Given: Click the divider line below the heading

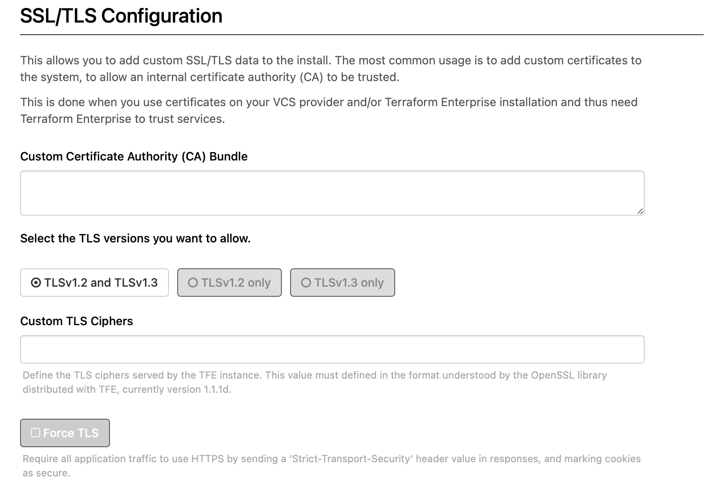Looking at the screenshot, I should (362, 35).
